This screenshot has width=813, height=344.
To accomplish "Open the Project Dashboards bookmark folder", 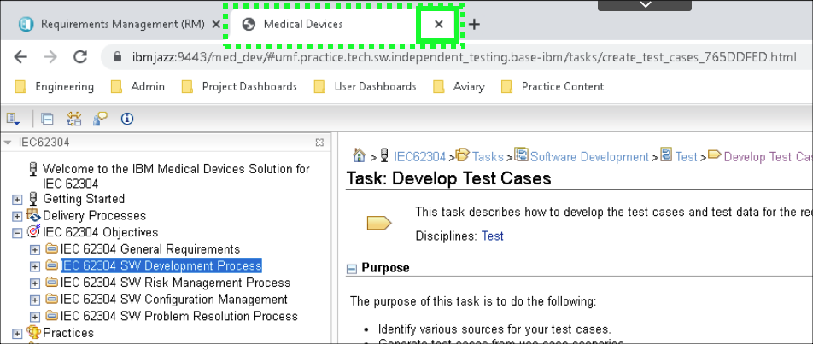I will 249,86.
